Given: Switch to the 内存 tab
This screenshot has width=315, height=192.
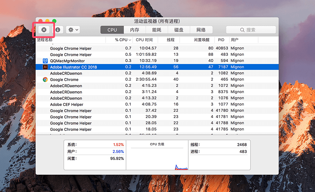Looking at the screenshot, I should (x=135, y=30).
